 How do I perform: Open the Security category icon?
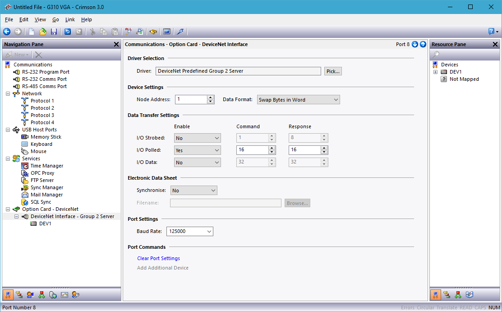click(76, 294)
